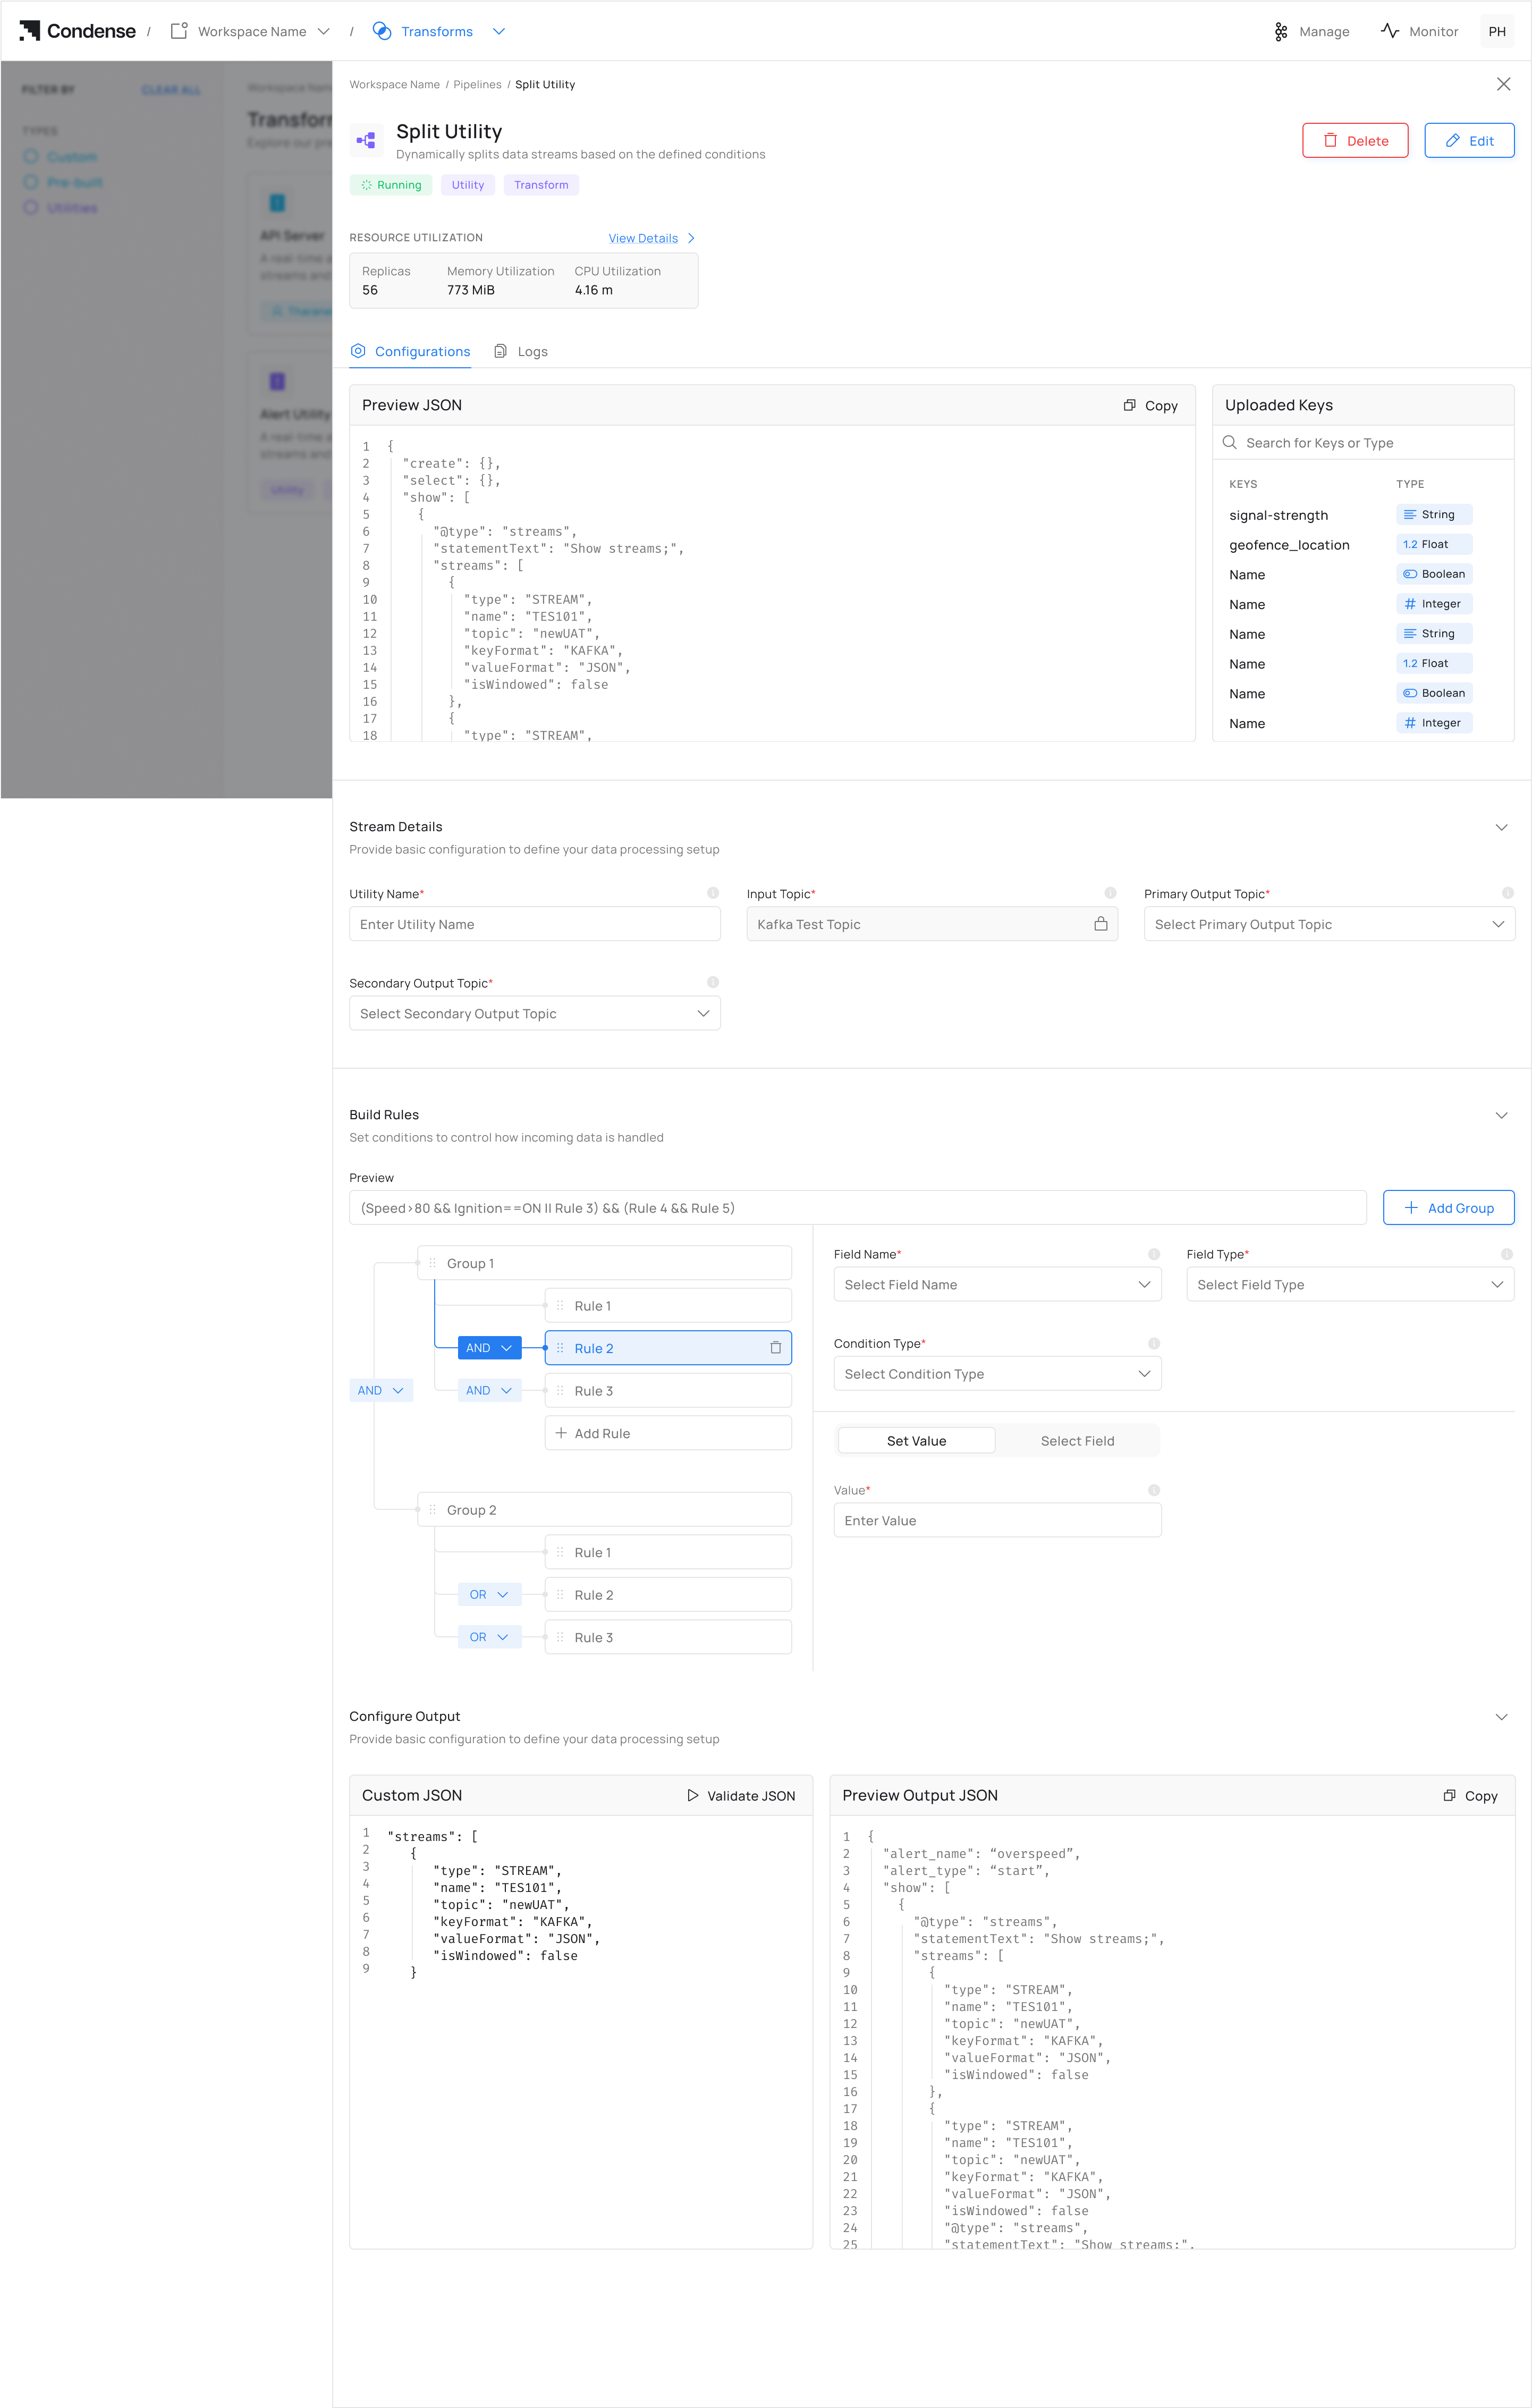Copy the Preview Output JSON
Screen dimensions: 1532x2408
pyautogui.click(x=1469, y=1795)
